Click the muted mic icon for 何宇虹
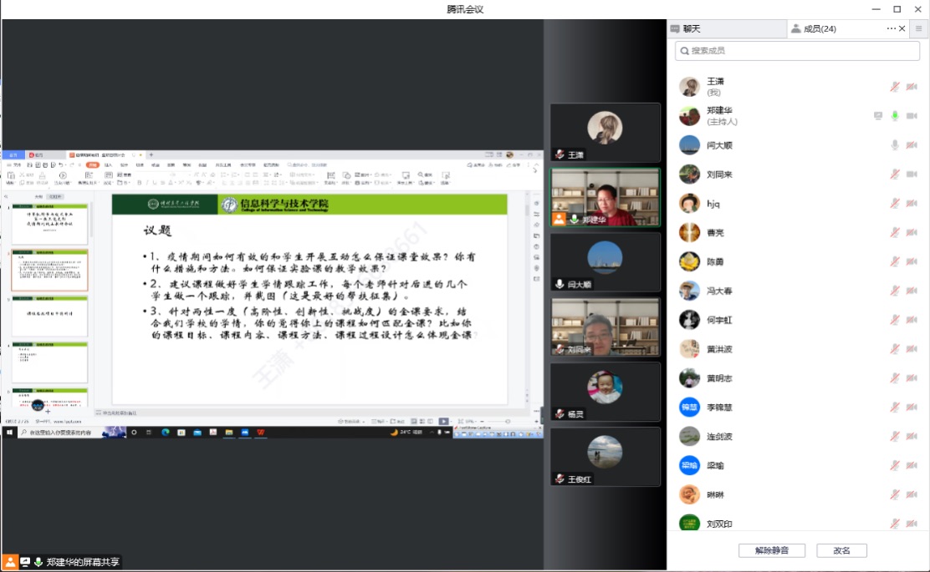 tap(895, 320)
